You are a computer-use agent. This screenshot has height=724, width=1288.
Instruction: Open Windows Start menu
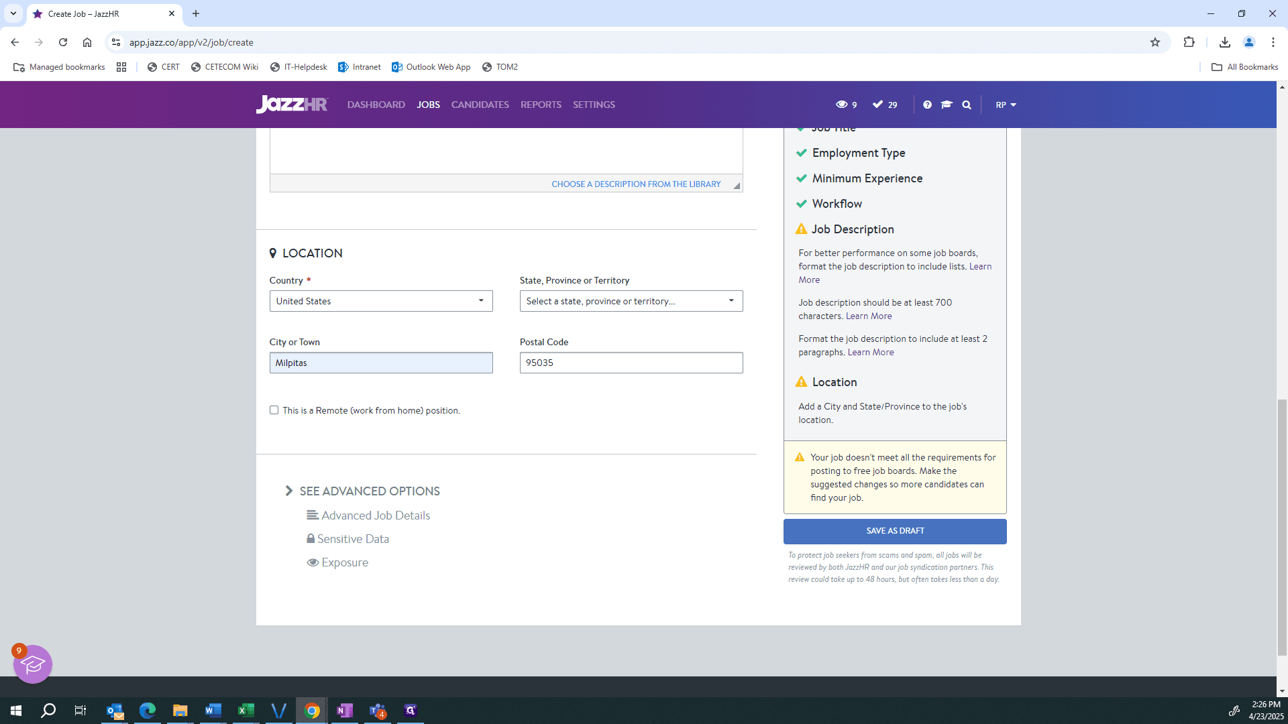pos(16,711)
